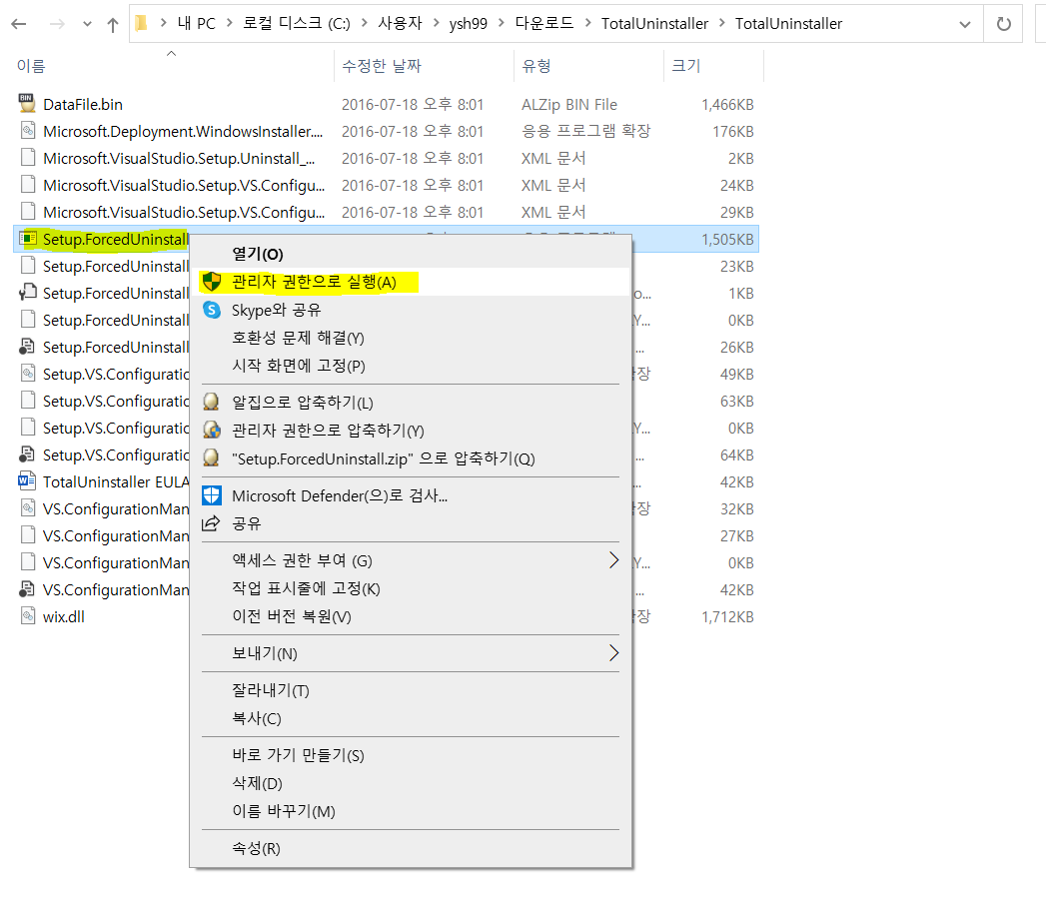The image size is (1046, 906).
Task: Open 속성(R) properties entry
Action: click(256, 849)
